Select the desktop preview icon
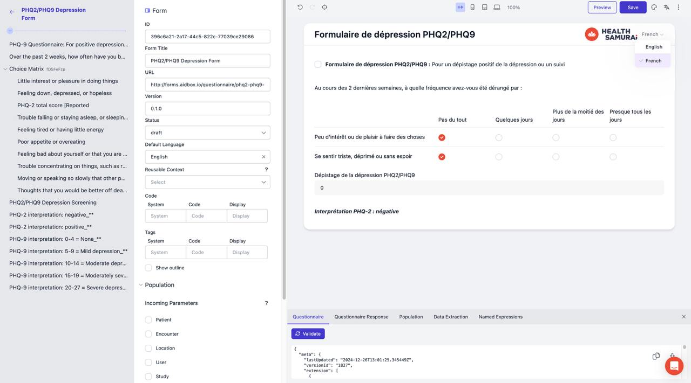Screen dimensions: 691x383 497,7
